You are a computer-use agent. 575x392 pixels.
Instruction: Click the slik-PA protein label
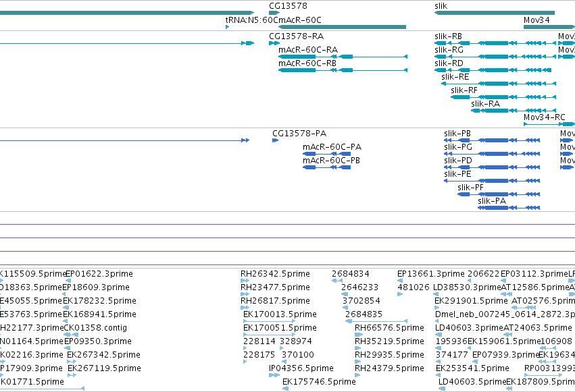coord(492,201)
